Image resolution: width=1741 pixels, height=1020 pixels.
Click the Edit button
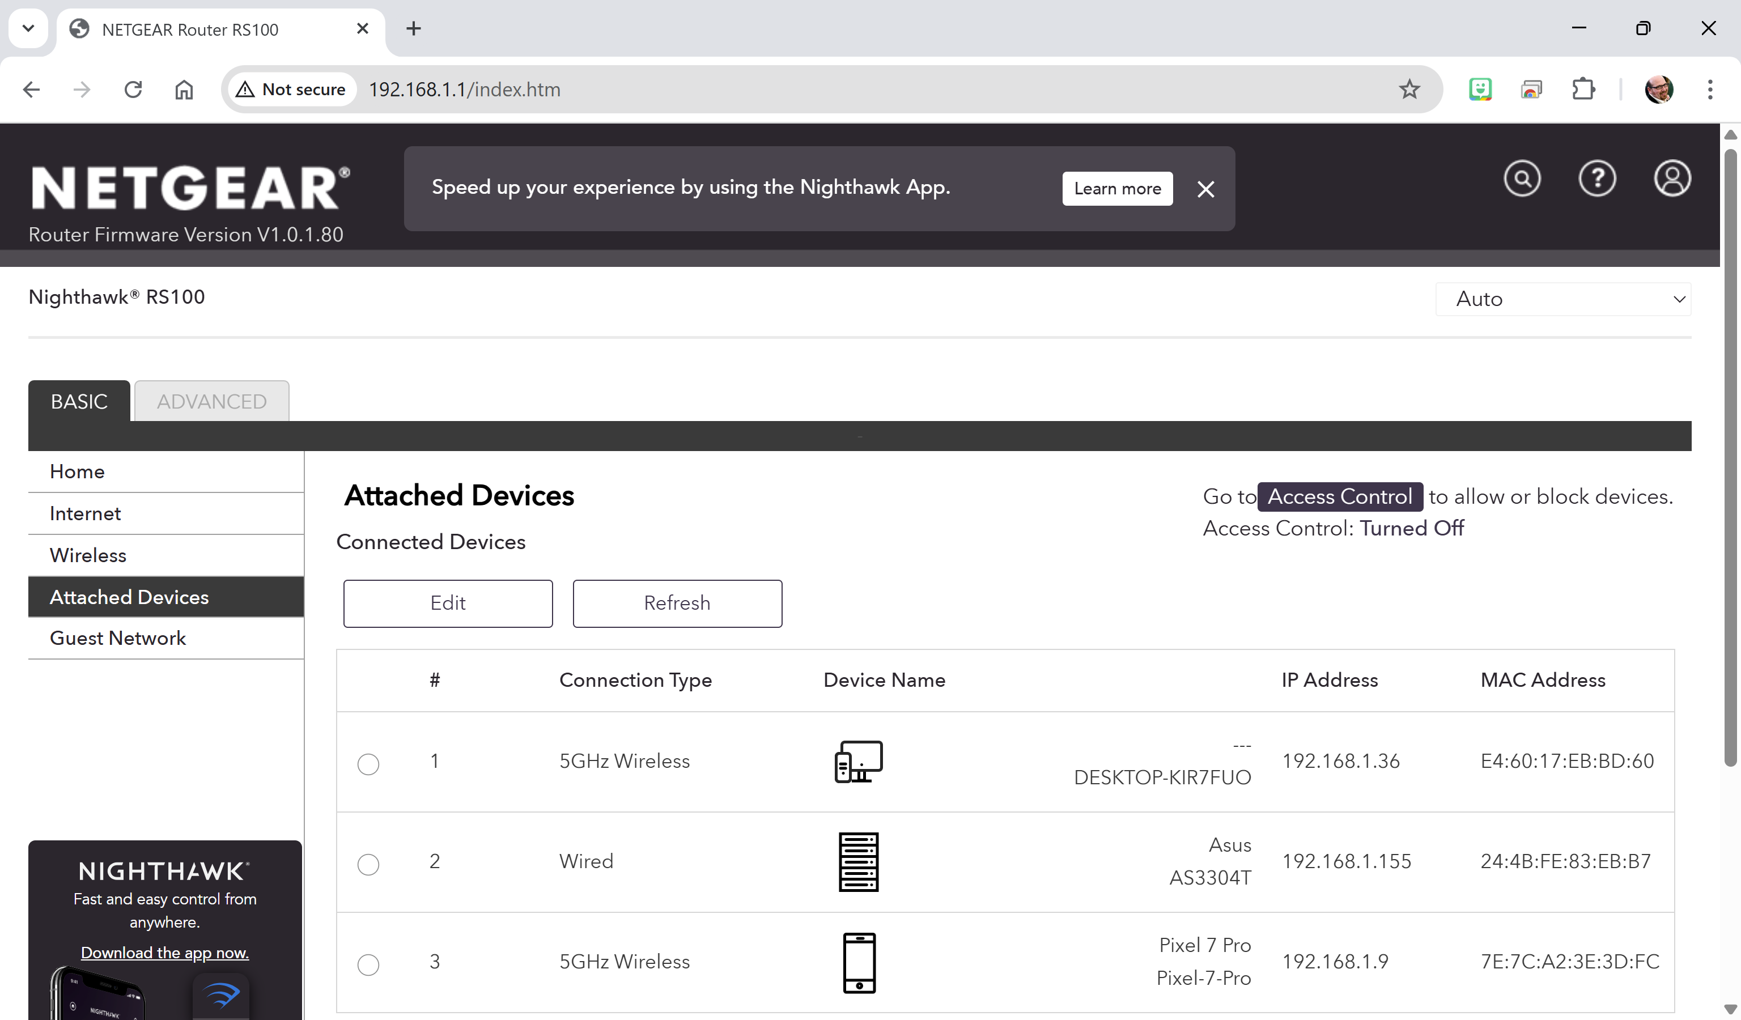448,603
